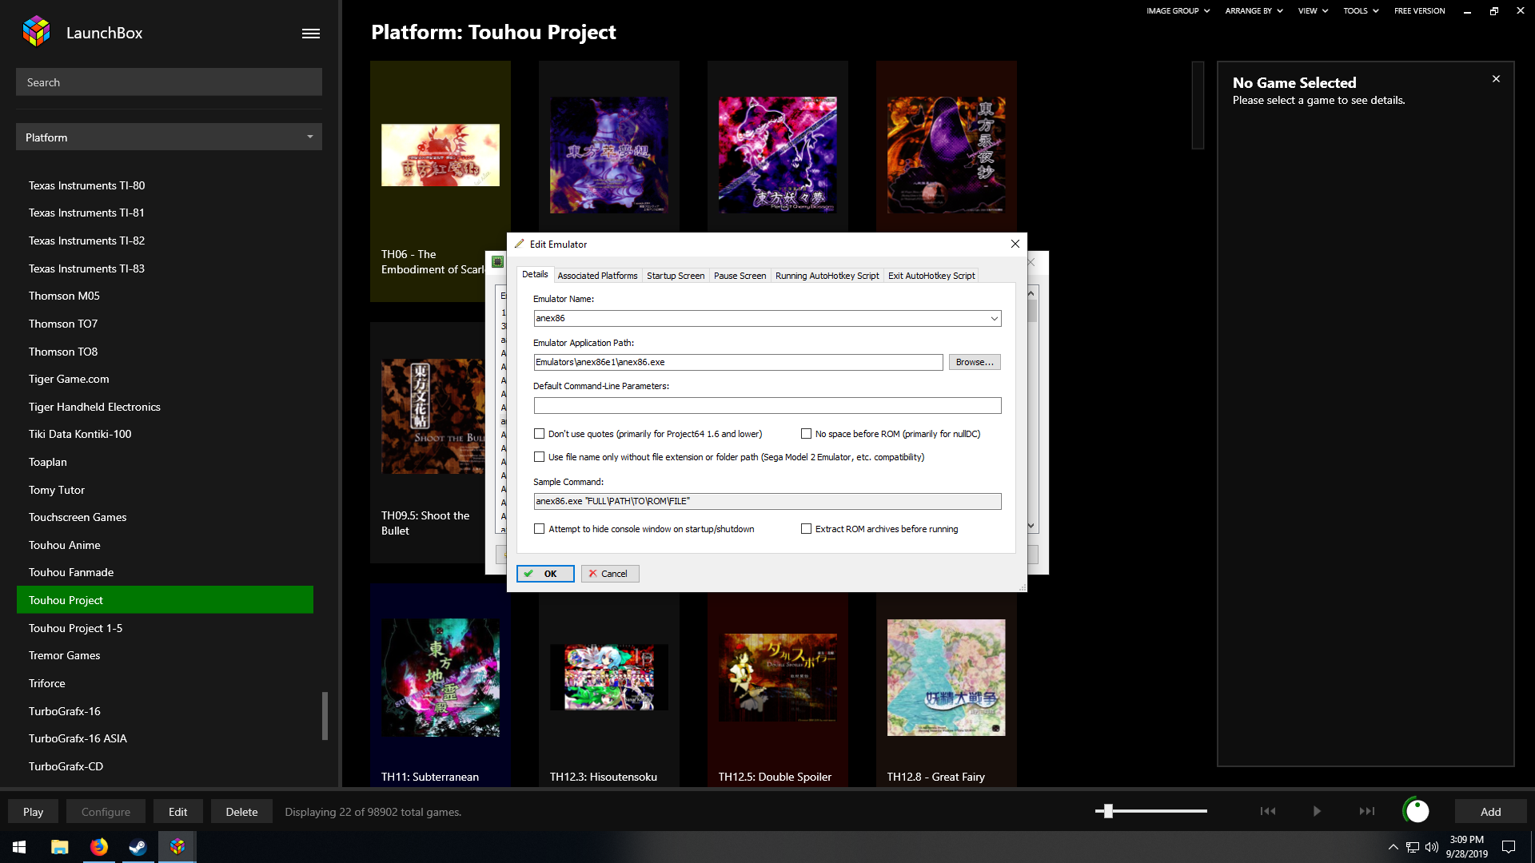Click the Add button
This screenshot has height=863, width=1535.
point(1490,811)
